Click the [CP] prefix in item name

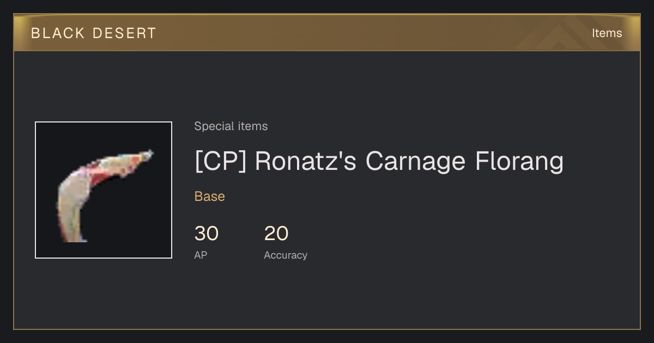pos(221,162)
